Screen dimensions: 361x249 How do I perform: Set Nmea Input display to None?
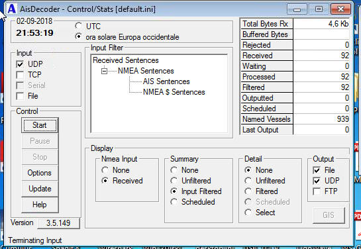pos(105,170)
